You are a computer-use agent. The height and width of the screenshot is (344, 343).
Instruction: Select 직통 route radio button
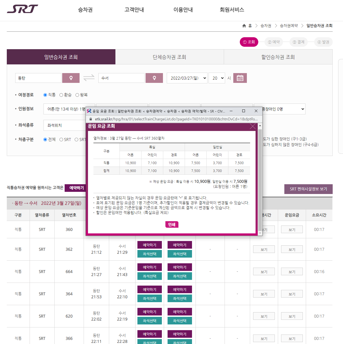tap(45, 95)
